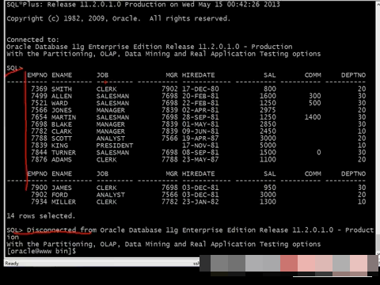This screenshot has height=285, width=380.
Task: Select hire date 17-NOV-81
Action: pyautogui.click(x=200, y=146)
